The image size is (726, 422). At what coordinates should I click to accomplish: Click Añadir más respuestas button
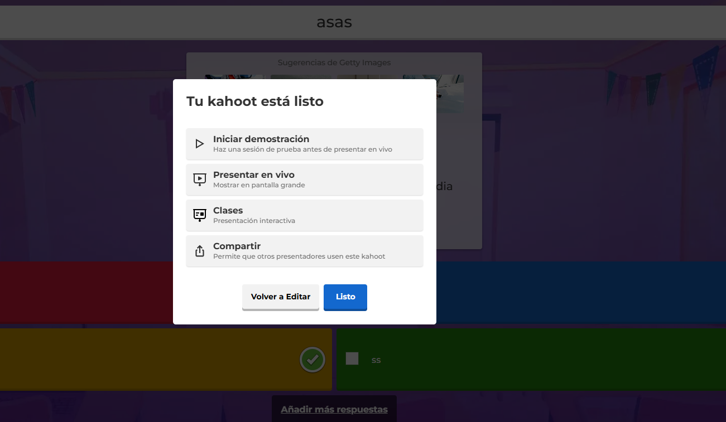coord(334,409)
